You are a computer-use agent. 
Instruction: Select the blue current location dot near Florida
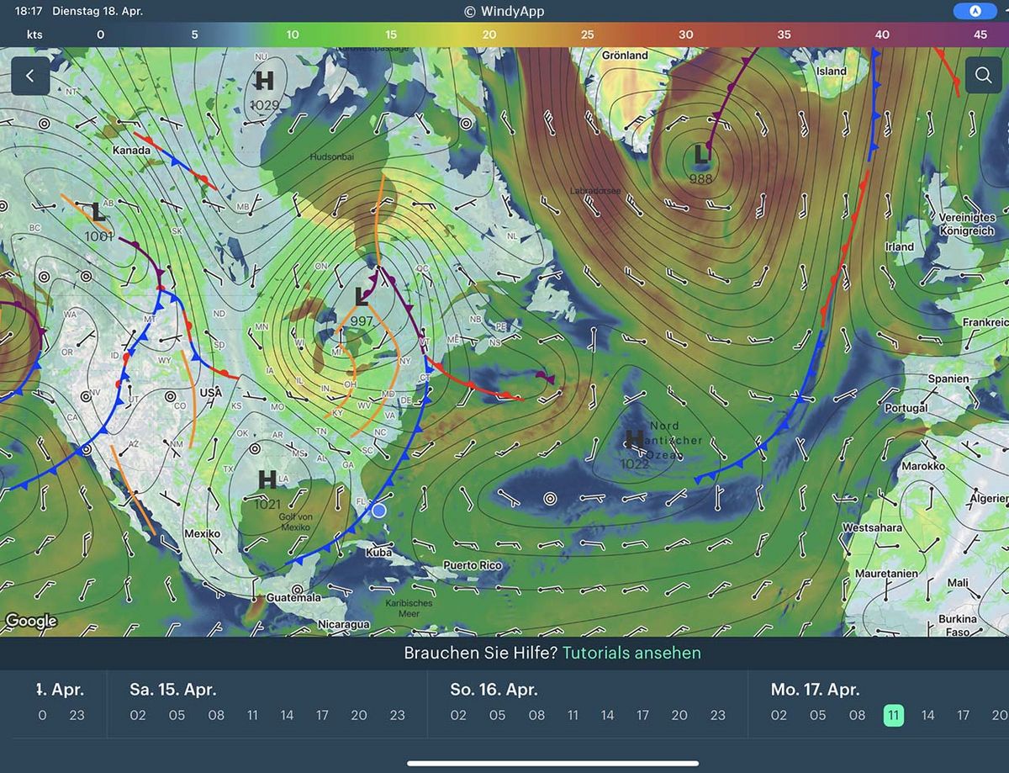click(379, 510)
